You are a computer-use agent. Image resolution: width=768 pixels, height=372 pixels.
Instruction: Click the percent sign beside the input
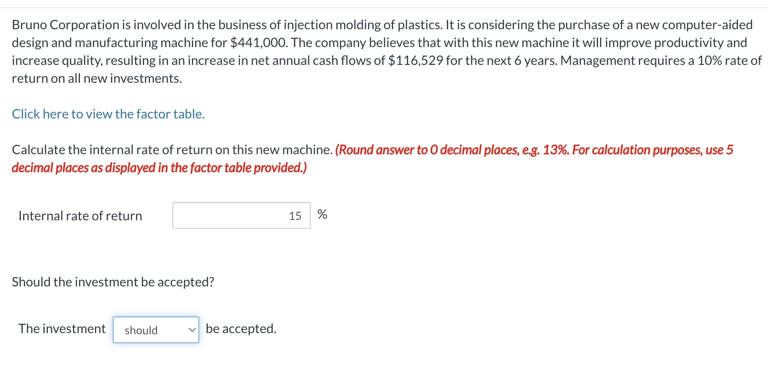tap(322, 214)
